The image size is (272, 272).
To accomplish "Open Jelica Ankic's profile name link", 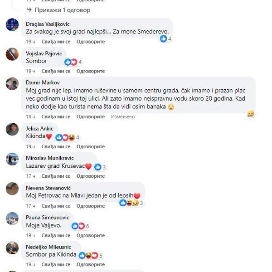I will tap(39, 129).
